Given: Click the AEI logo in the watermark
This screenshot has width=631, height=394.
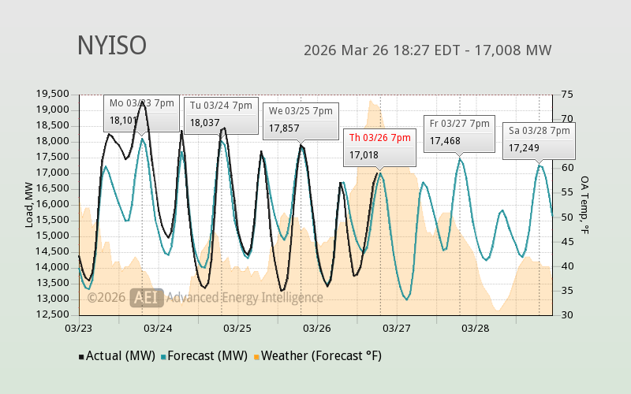Looking at the screenshot, I should pyautogui.click(x=147, y=297).
